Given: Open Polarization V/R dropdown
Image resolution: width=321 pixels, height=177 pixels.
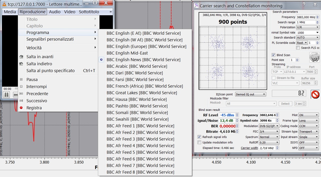Looking at the screenshot, I should pos(308,27).
